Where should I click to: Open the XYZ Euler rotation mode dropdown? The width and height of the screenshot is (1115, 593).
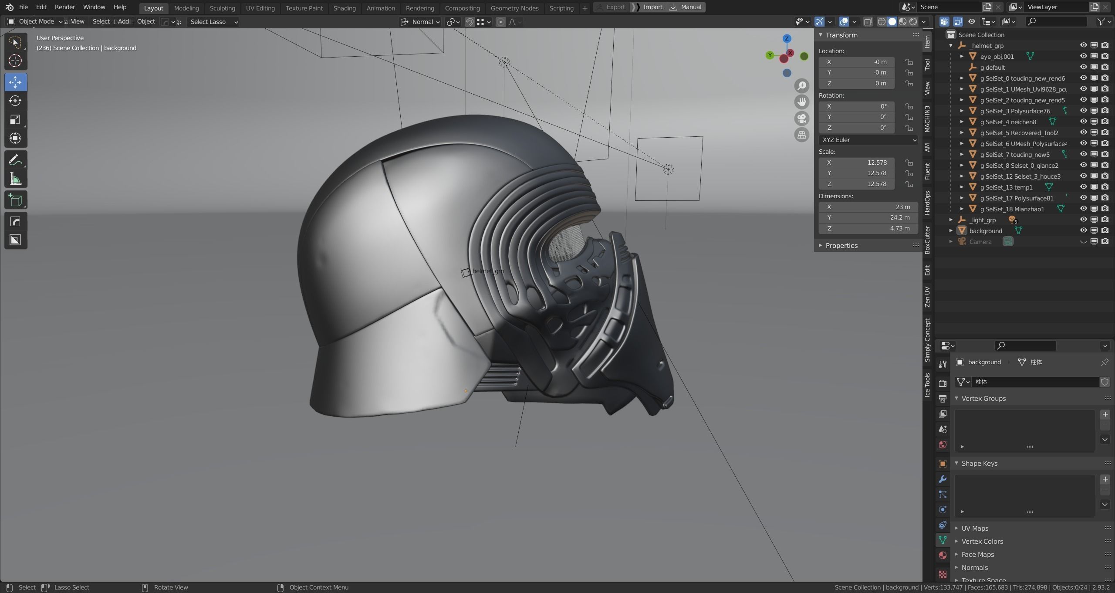868,140
